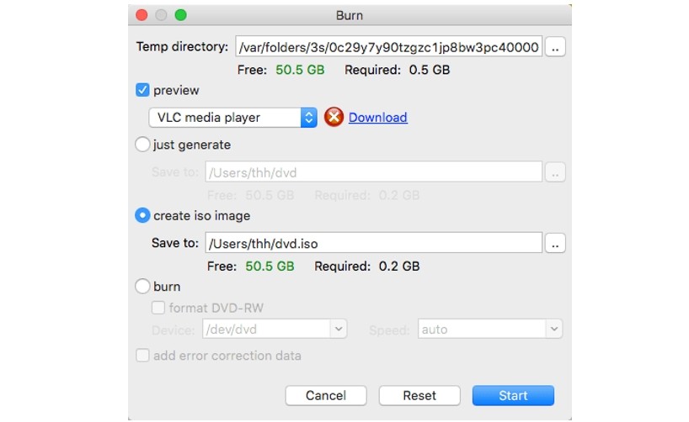Click the Reset button
Viewport: 689px width, 422px height.
coord(419,395)
